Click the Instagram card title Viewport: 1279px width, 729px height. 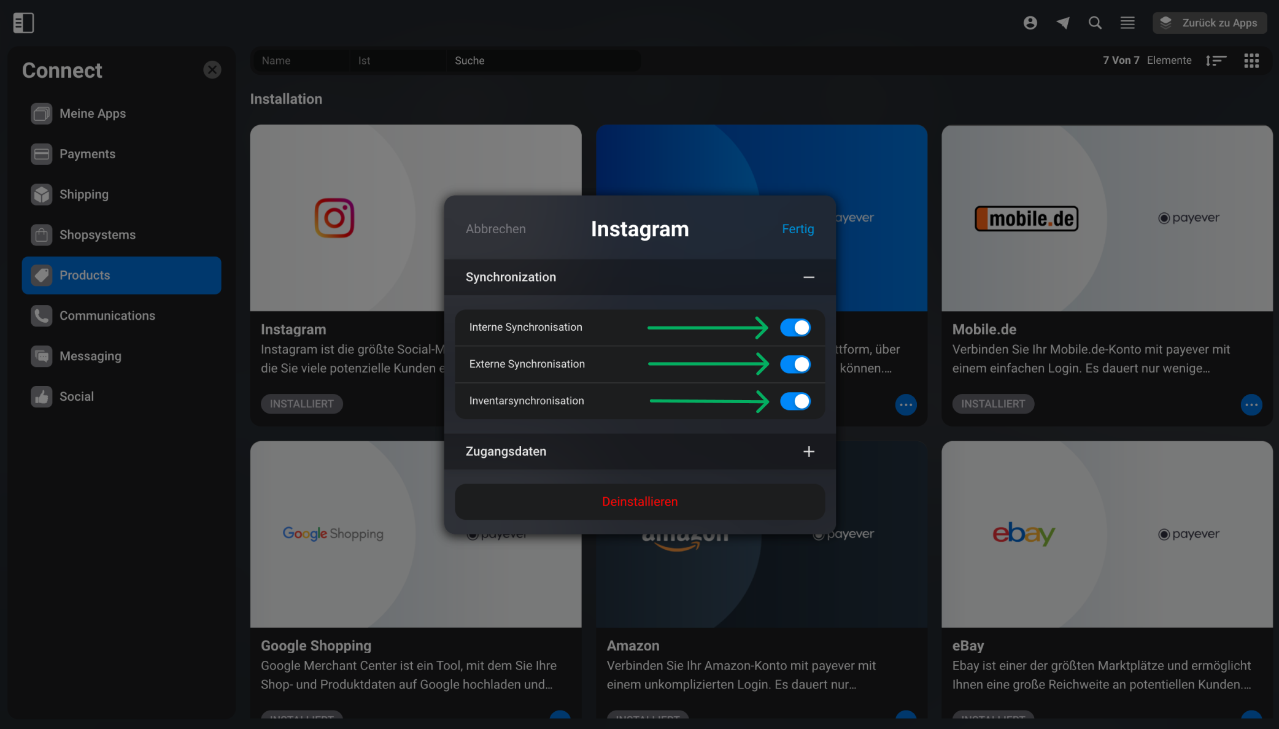[293, 330]
